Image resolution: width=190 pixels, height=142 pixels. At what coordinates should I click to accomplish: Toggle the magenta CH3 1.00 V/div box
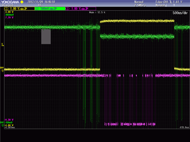coord(81,9)
